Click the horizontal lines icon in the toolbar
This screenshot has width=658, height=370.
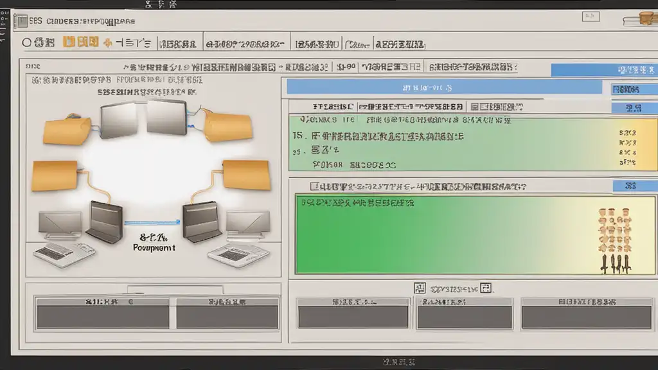tap(134, 43)
